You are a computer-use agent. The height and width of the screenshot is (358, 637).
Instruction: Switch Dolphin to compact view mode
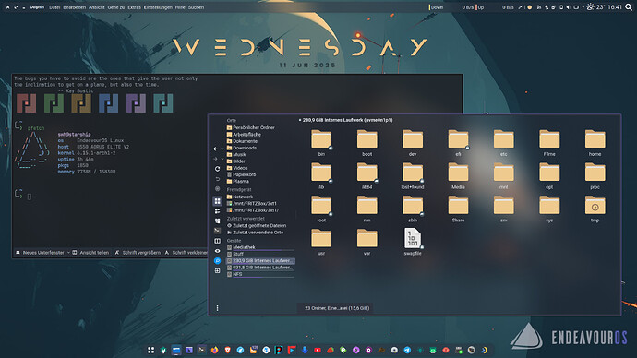(x=217, y=211)
